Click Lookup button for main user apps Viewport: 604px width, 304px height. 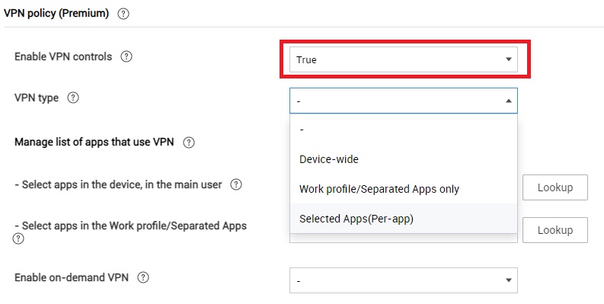(555, 187)
